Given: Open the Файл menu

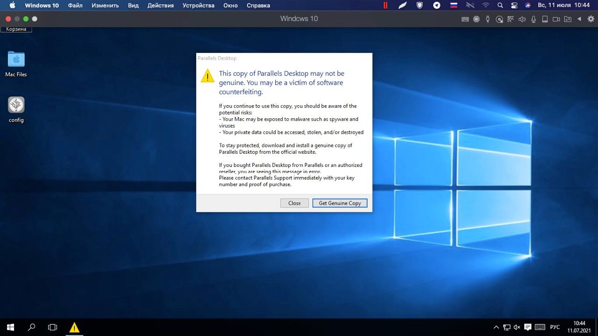Looking at the screenshot, I should (x=75, y=6).
